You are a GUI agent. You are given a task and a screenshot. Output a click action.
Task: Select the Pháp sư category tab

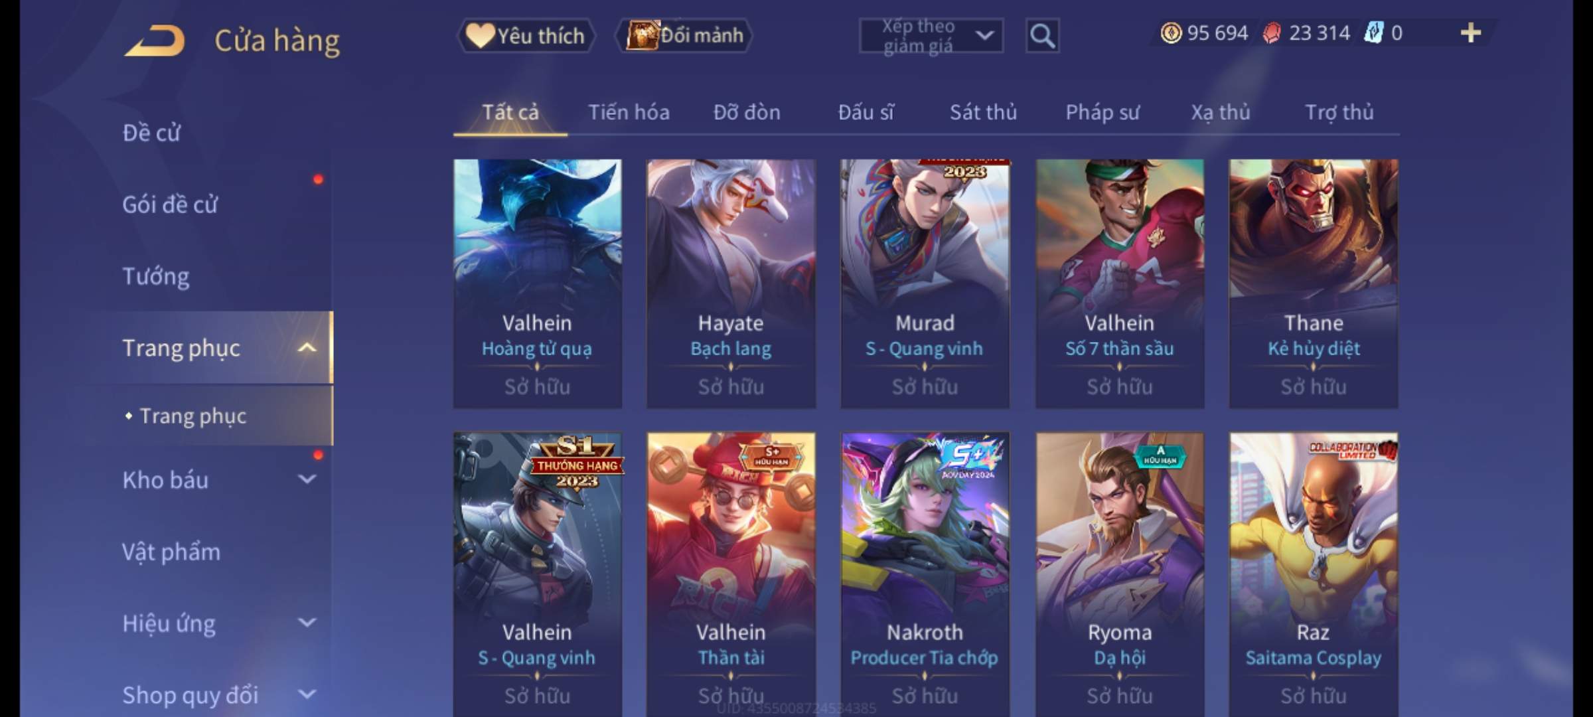point(1102,112)
